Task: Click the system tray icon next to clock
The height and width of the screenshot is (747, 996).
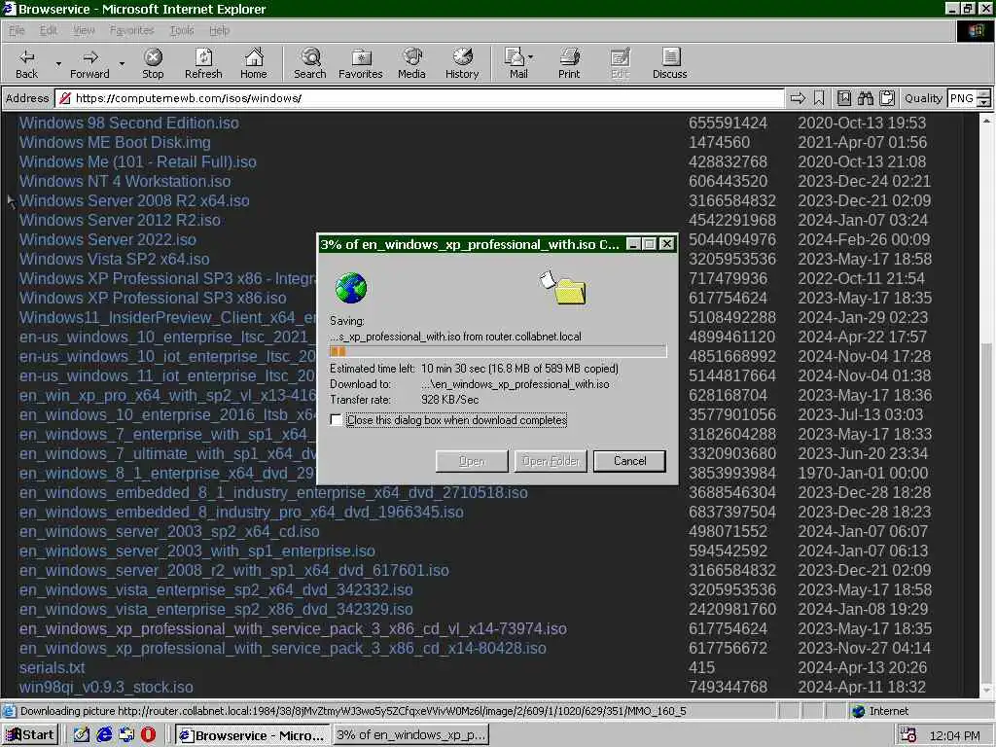Action: (x=907, y=735)
